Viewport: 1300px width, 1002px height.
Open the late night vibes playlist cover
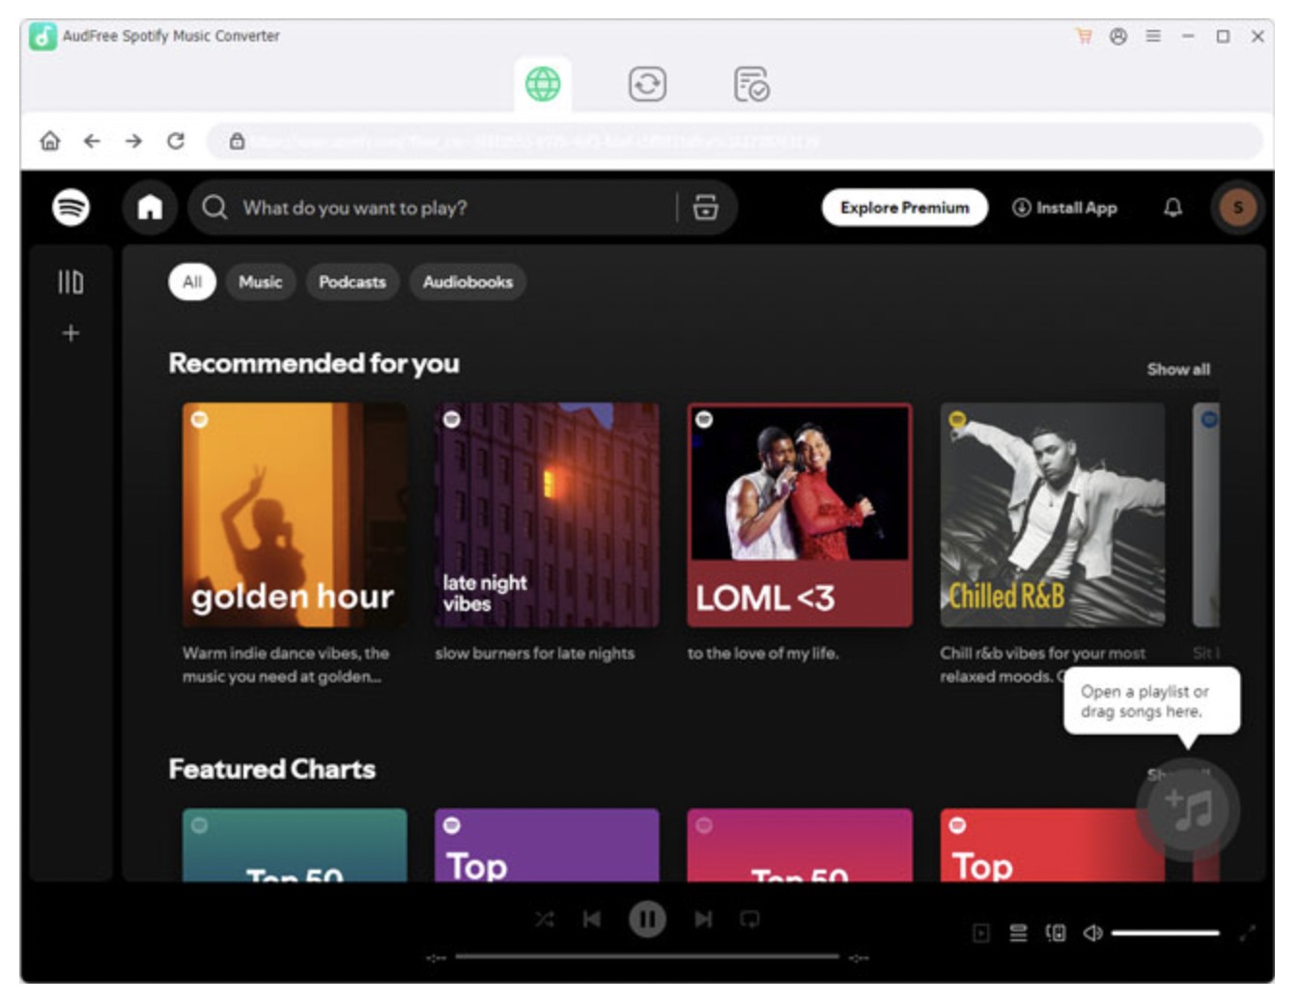coord(547,515)
